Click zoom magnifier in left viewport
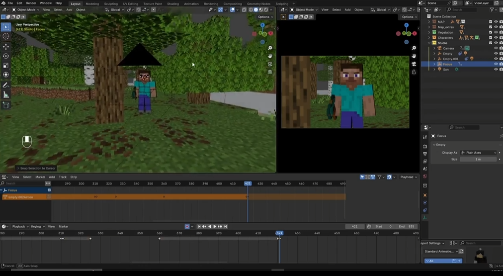503x276 pixels. click(x=270, y=48)
